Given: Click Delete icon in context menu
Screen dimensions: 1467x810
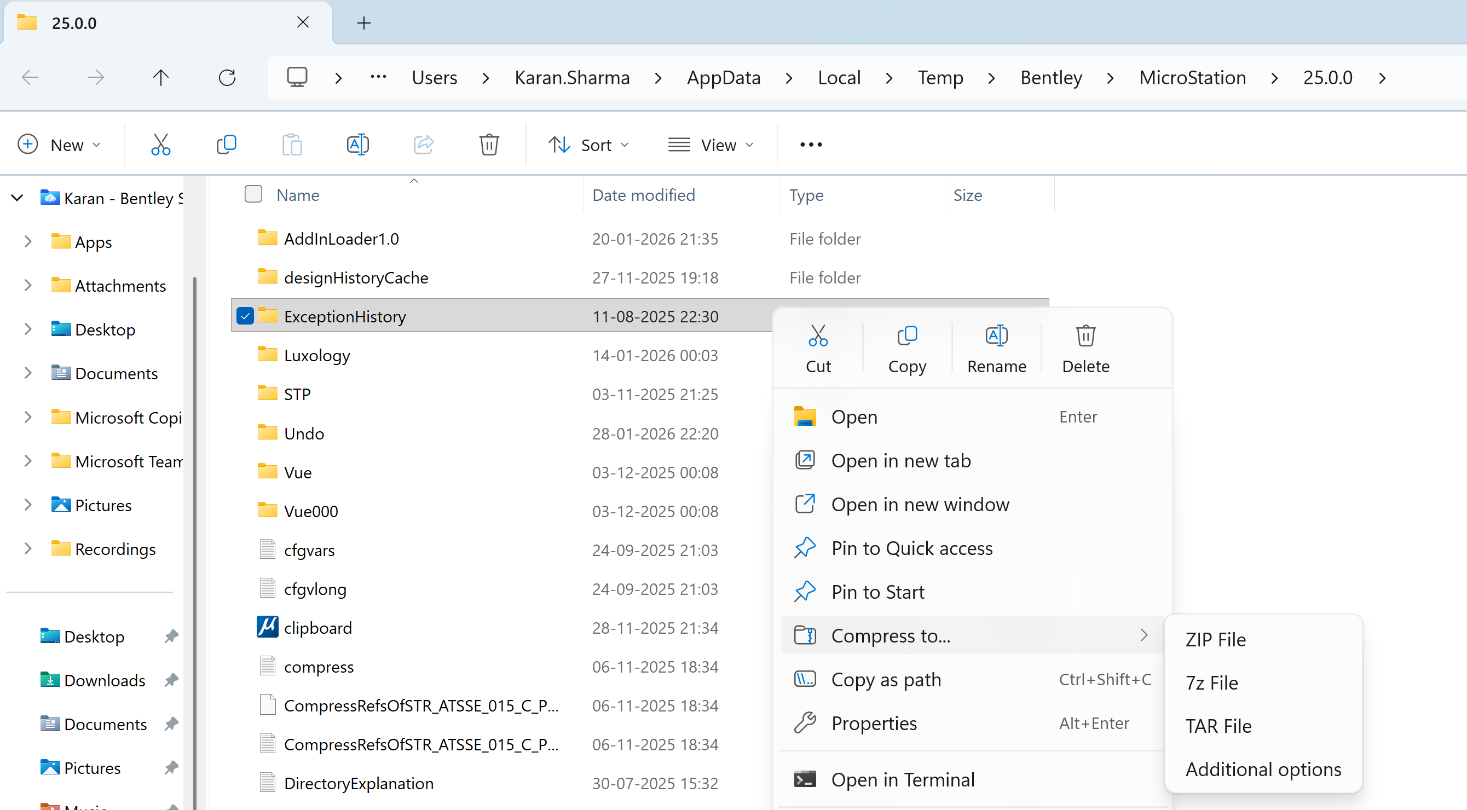Looking at the screenshot, I should tap(1085, 349).
